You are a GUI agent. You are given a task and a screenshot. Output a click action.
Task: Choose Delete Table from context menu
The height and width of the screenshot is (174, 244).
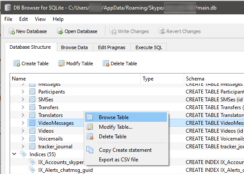126,137
